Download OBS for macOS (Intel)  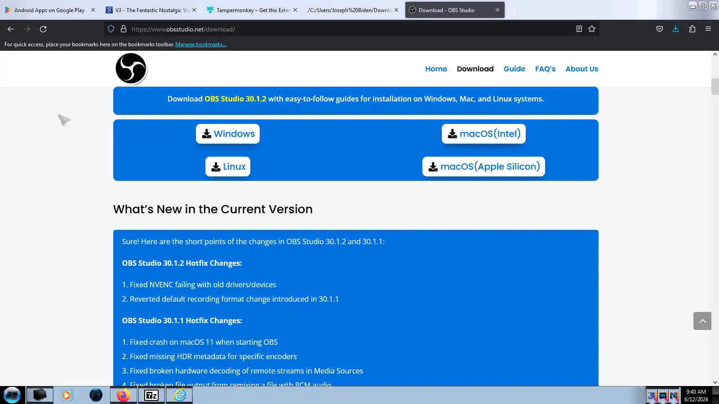coord(484,134)
